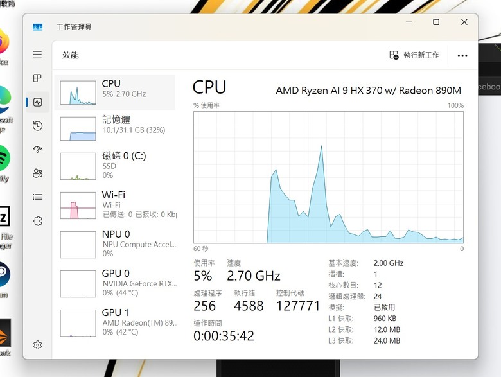Open the Steam desktop shortcut
The image size is (501, 377).
(x=4, y=279)
